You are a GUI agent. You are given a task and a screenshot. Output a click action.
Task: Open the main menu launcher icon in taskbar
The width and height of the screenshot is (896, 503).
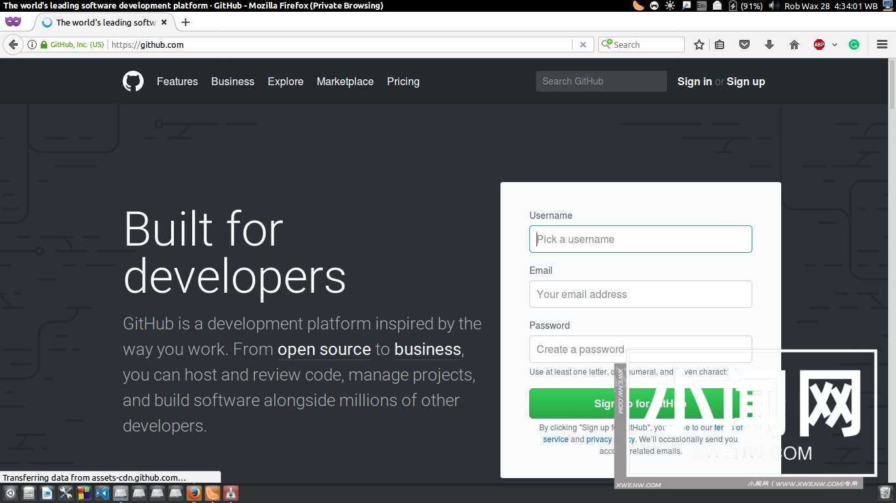(x=10, y=493)
